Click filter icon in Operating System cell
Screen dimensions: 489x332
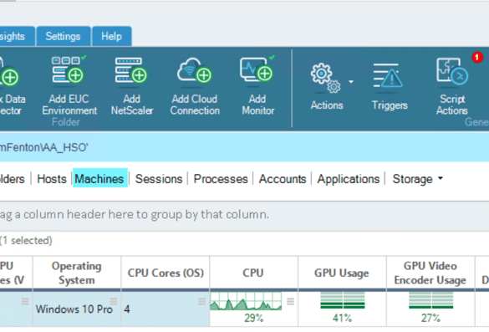click(x=114, y=301)
